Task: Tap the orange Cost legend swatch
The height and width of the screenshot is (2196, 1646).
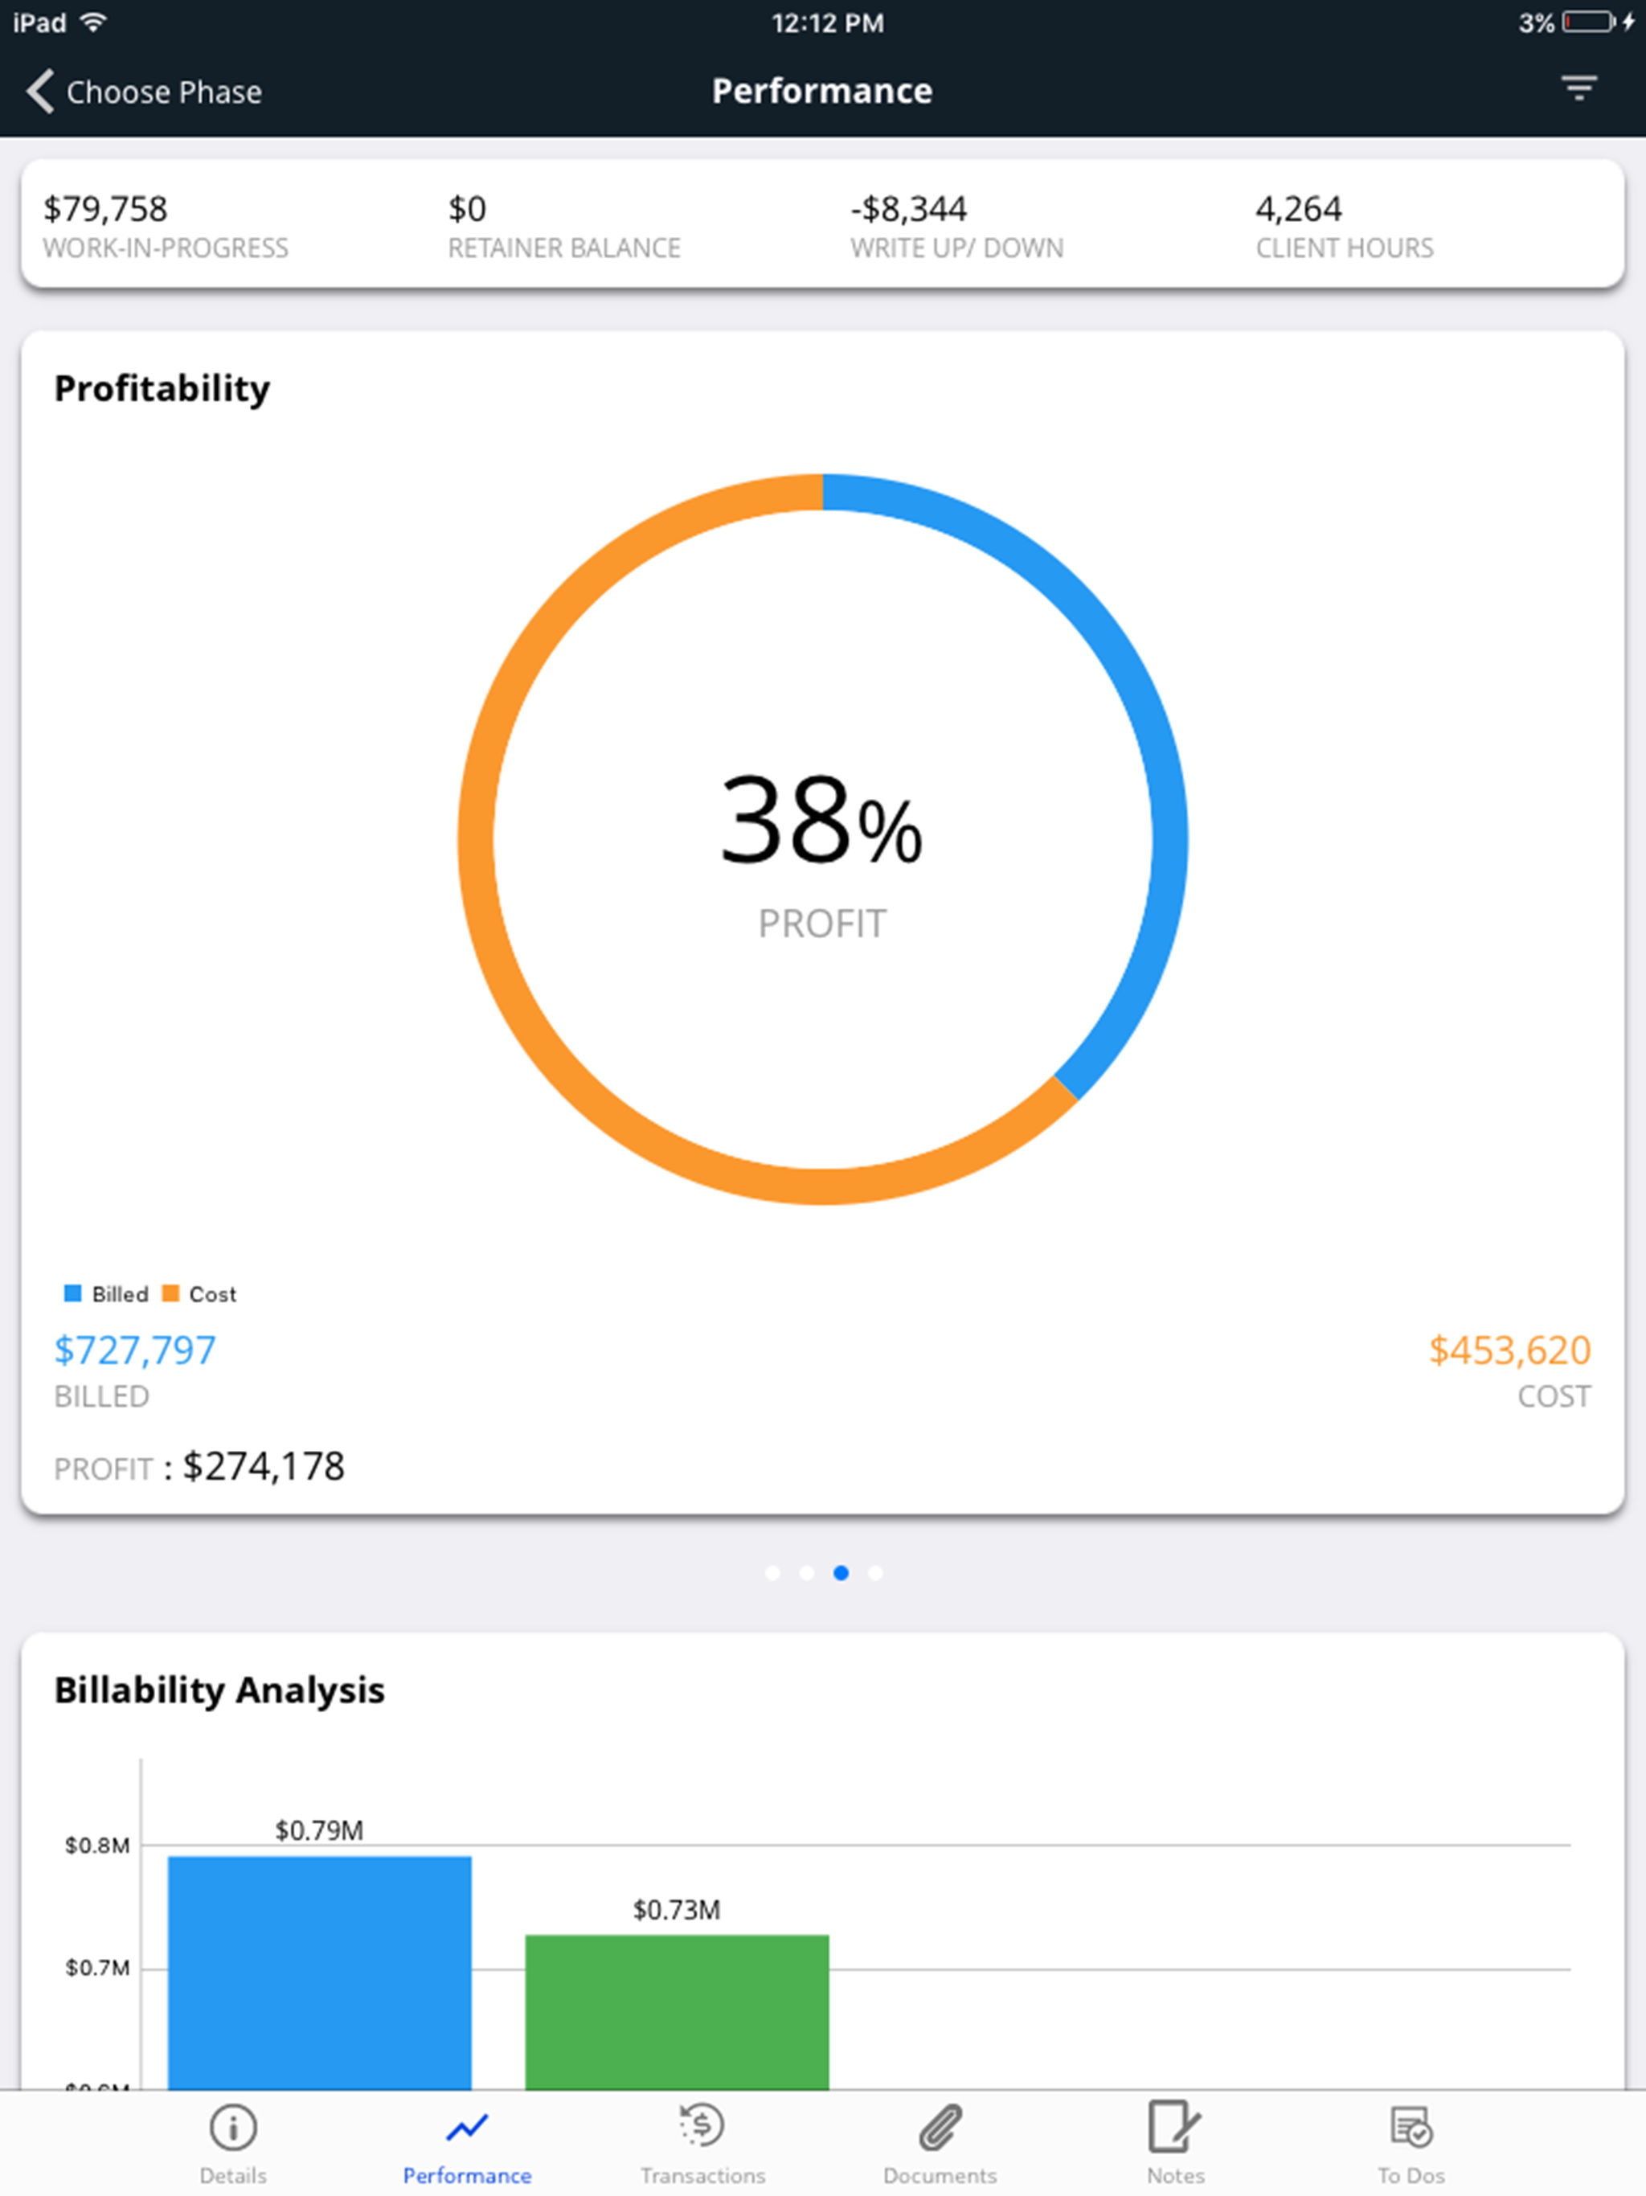Action: 170,1293
